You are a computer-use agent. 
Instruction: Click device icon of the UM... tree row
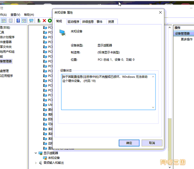(45, 105)
